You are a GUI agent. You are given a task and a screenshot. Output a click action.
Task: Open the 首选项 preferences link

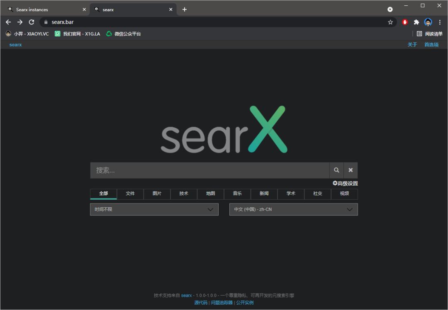click(x=431, y=45)
